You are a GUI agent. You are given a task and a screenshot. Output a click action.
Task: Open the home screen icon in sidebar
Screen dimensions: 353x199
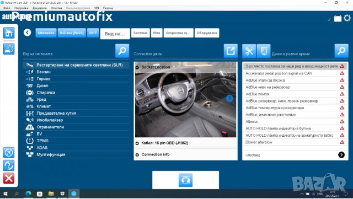9,33
